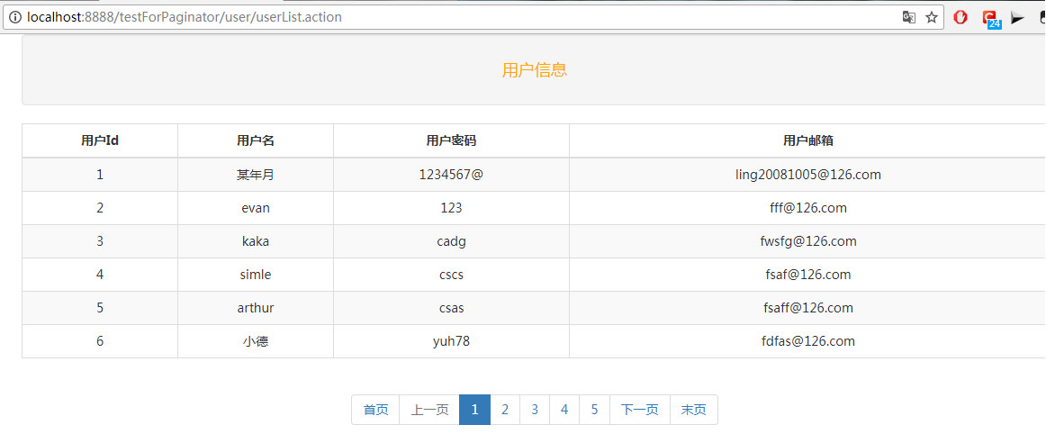This screenshot has height=443, width=1046.
Task: Click the black arrow extension icon
Action: click(1017, 18)
